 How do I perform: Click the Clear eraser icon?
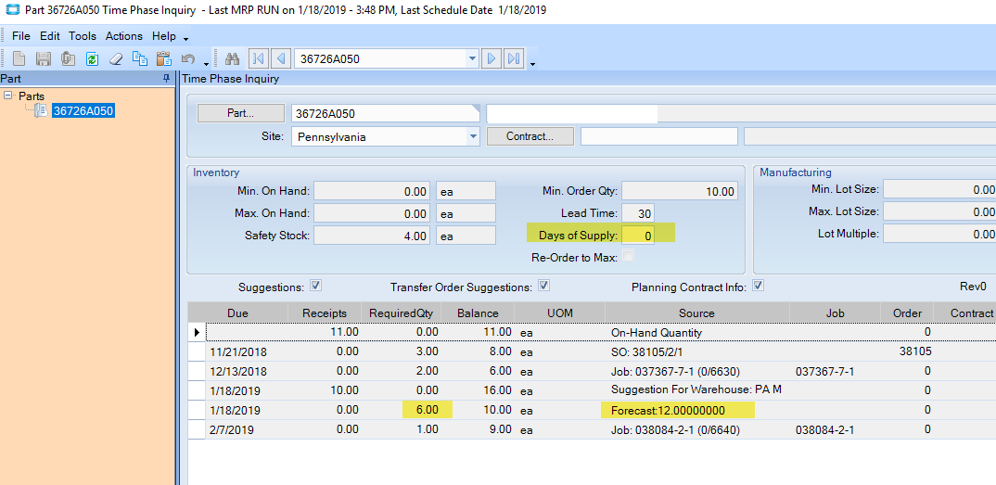[116, 59]
